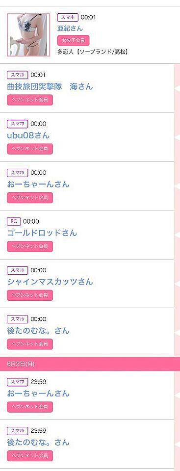The image size is (180, 471).
Task: Open the 多恋人 ソープランド/高松 shop text
Action: tap(93, 52)
